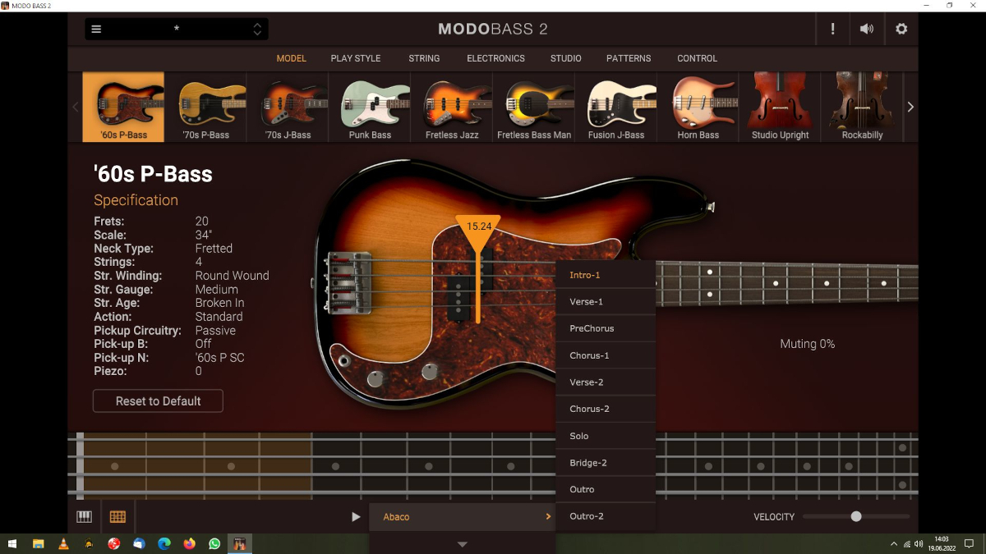The width and height of the screenshot is (986, 554).
Task: Choose Chorus-1 pattern section
Action: 606,355
